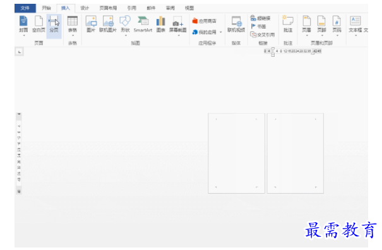This screenshot has width=382, height=250.
Task: Open the 邮件 (Mailings) tab
Action: click(151, 8)
